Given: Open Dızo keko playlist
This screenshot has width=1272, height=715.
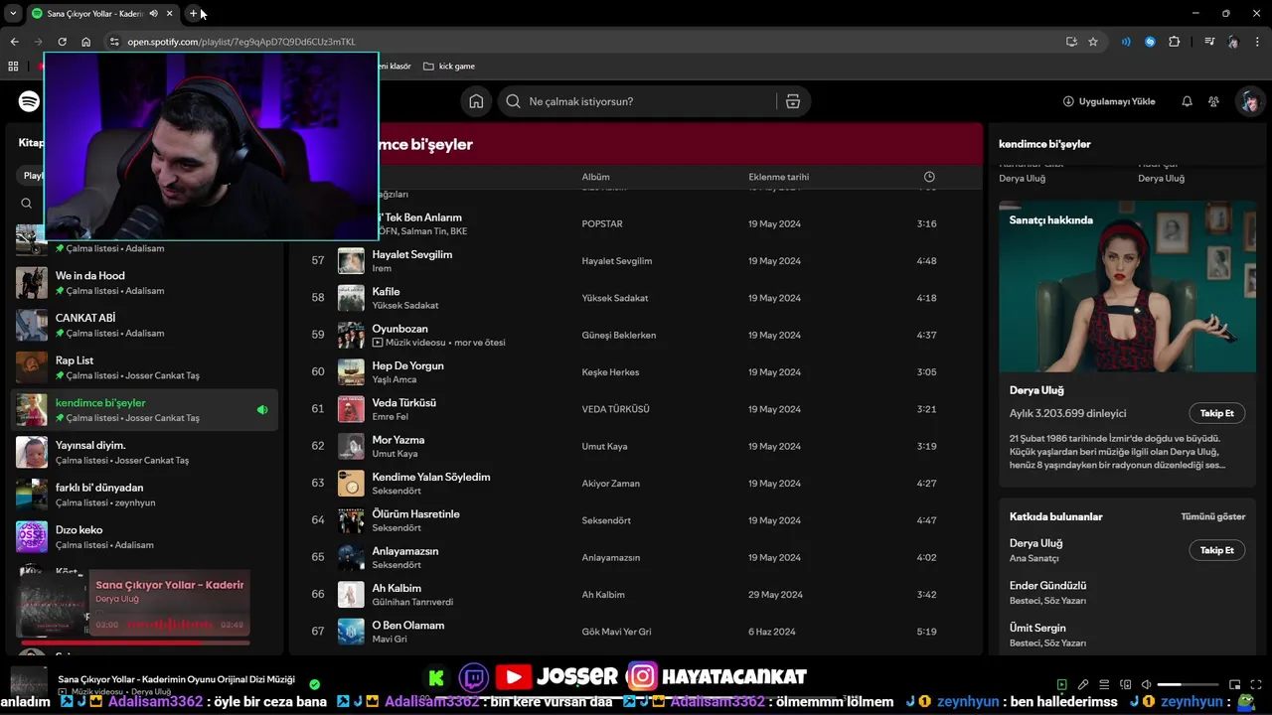Looking at the screenshot, I should [145, 537].
